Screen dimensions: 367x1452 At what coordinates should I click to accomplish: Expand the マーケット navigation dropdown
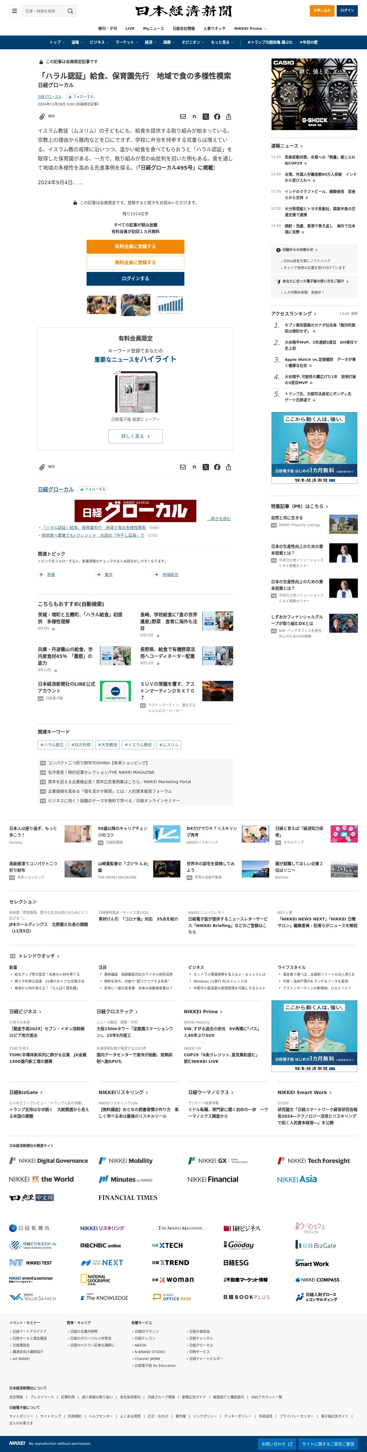pos(127,42)
